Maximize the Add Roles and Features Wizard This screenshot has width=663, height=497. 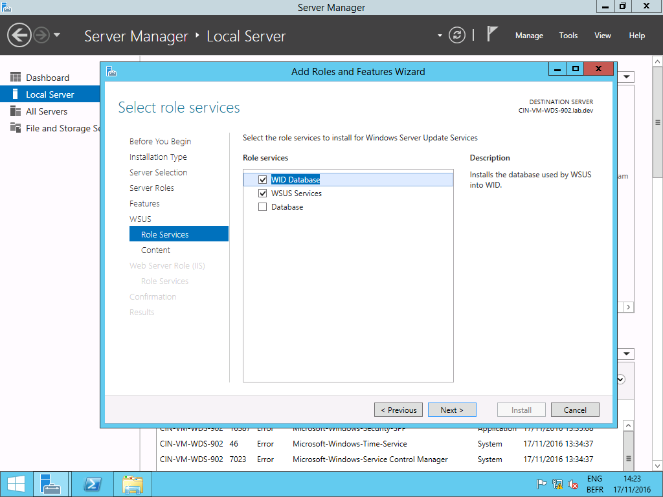tap(575, 69)
